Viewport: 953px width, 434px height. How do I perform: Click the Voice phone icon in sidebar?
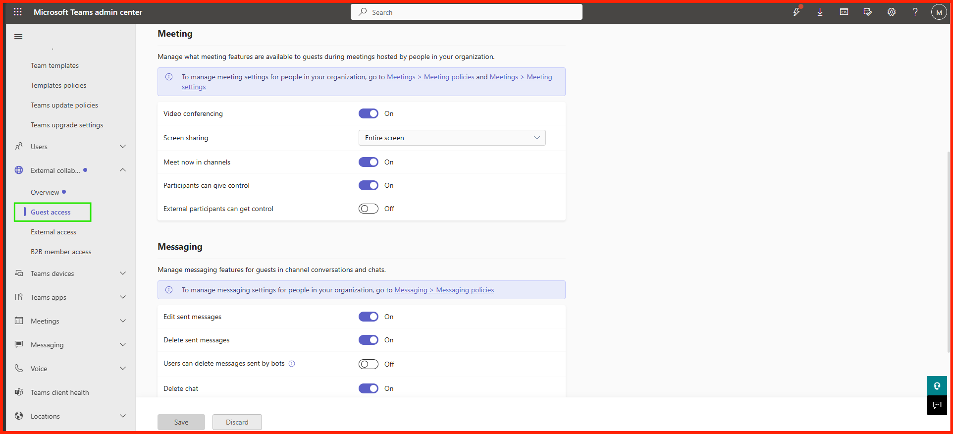click(19, 368)
